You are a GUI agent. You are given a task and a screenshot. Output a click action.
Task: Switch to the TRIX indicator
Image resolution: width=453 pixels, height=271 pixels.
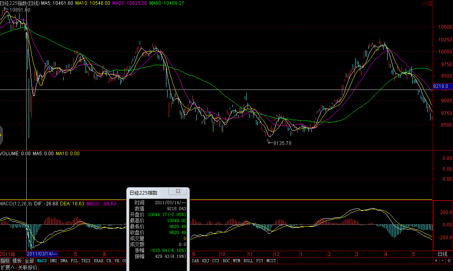pyautogui.click(x=86, y=261)
